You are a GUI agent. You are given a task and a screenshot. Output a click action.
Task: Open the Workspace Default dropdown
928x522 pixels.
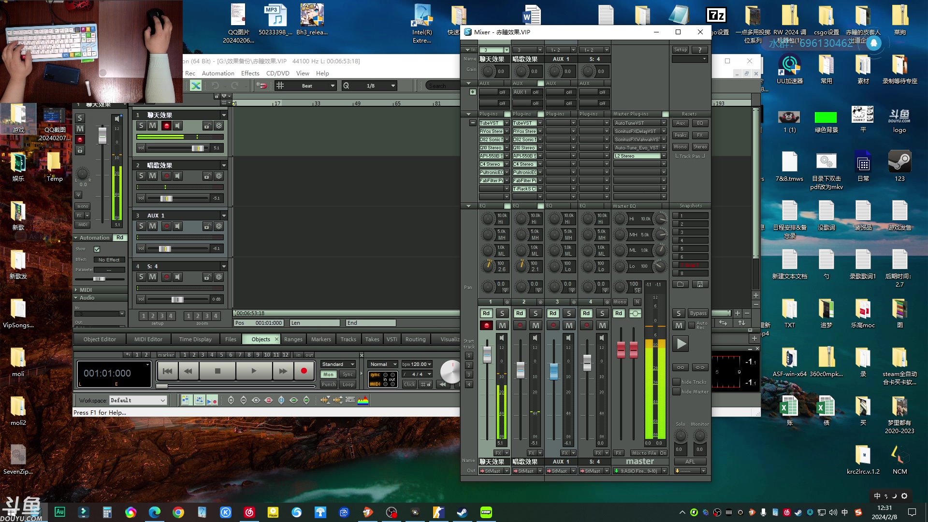(x=138, y=401)
